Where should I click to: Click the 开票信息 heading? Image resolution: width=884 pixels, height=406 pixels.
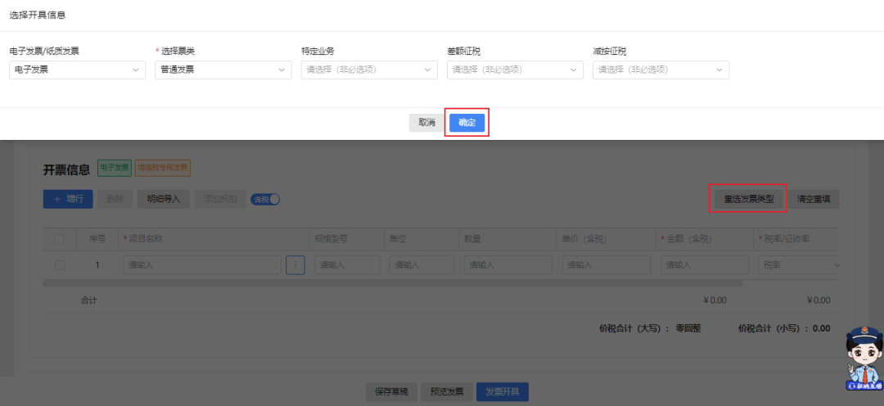tap(66, 169)
